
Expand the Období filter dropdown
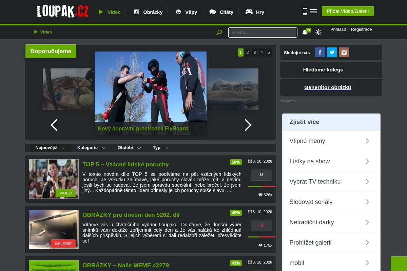click(129, 148)
